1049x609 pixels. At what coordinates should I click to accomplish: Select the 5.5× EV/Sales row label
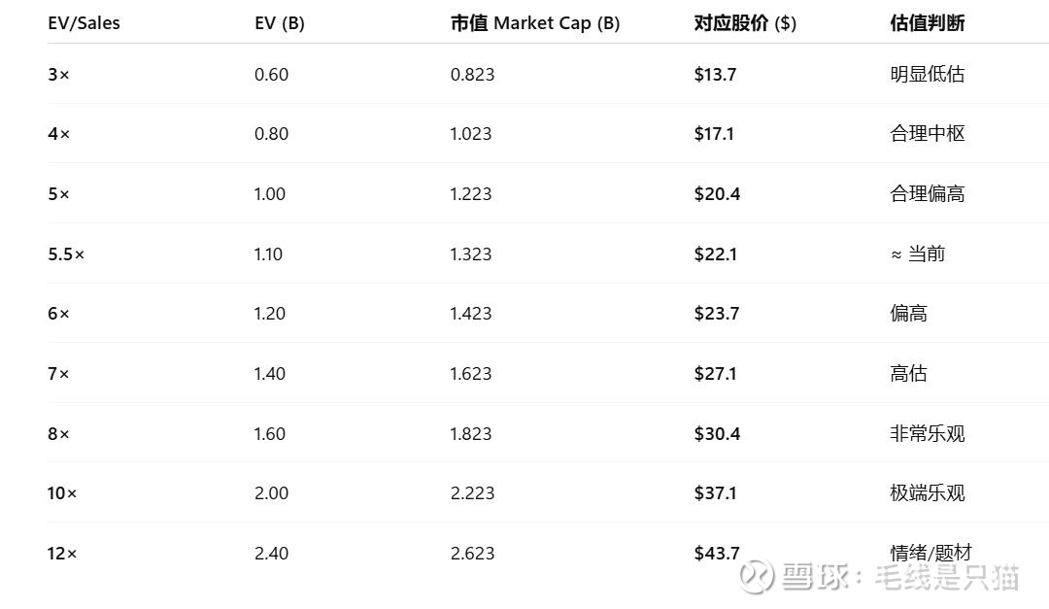point(66,254)
